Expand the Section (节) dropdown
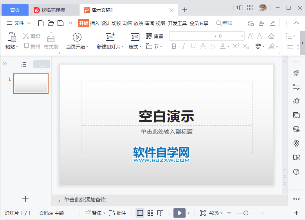 click(x=161, y=47)
